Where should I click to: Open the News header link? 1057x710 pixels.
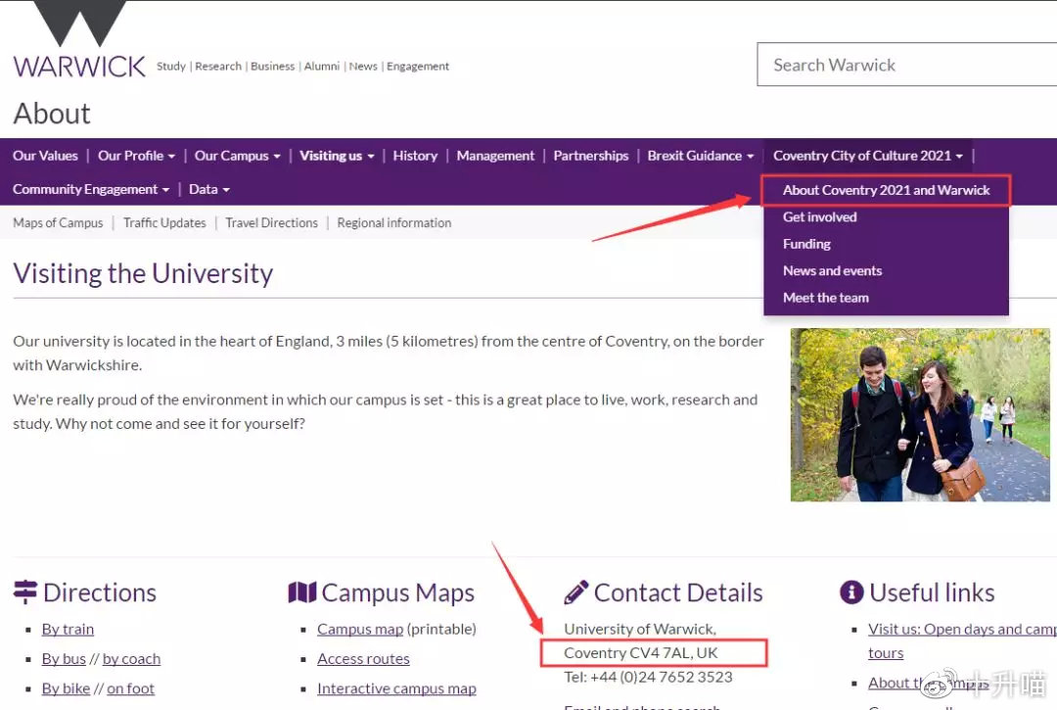(x=363, y=66)
